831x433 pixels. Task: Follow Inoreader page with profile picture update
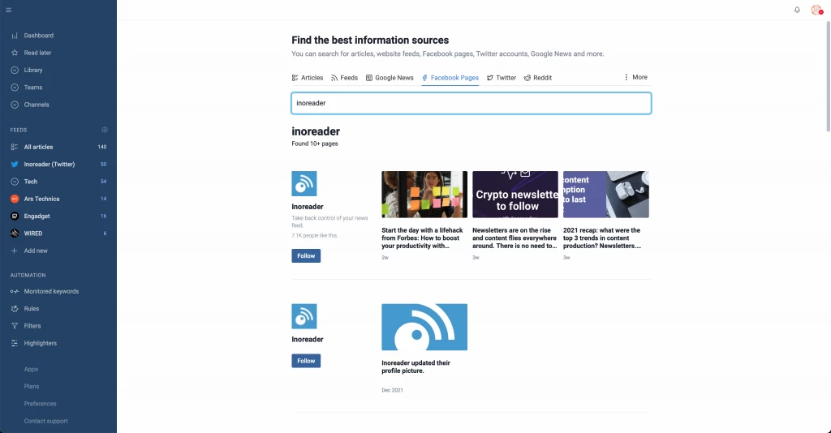306,361
